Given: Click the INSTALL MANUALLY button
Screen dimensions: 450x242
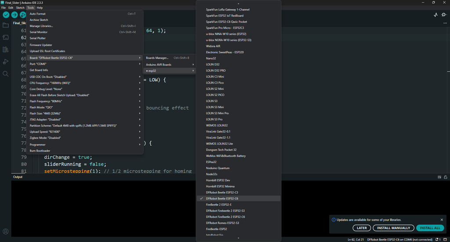Looking at the screenshot, I should coord(393,228).
